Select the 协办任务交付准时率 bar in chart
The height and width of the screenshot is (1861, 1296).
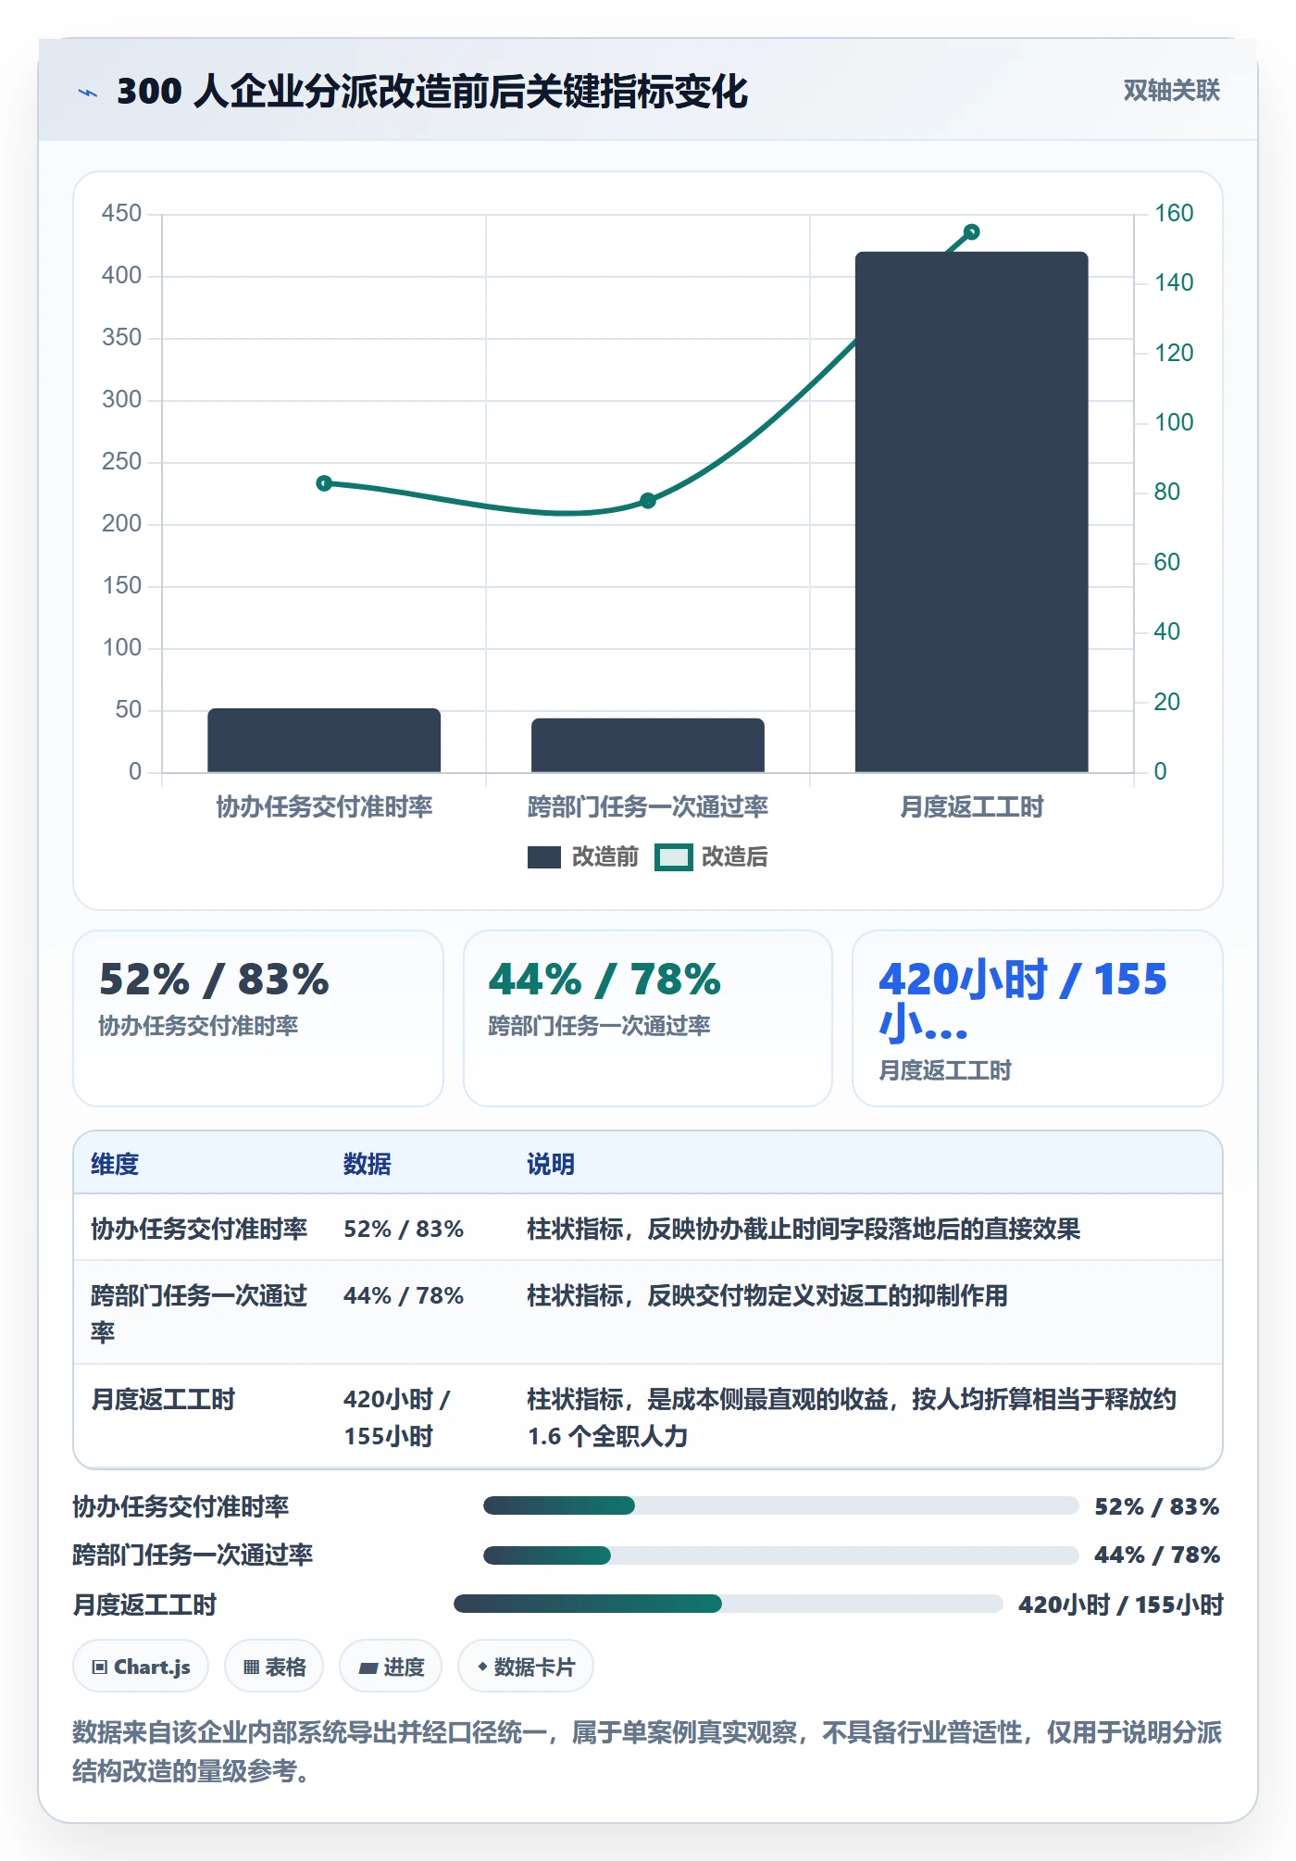point(324,741)
